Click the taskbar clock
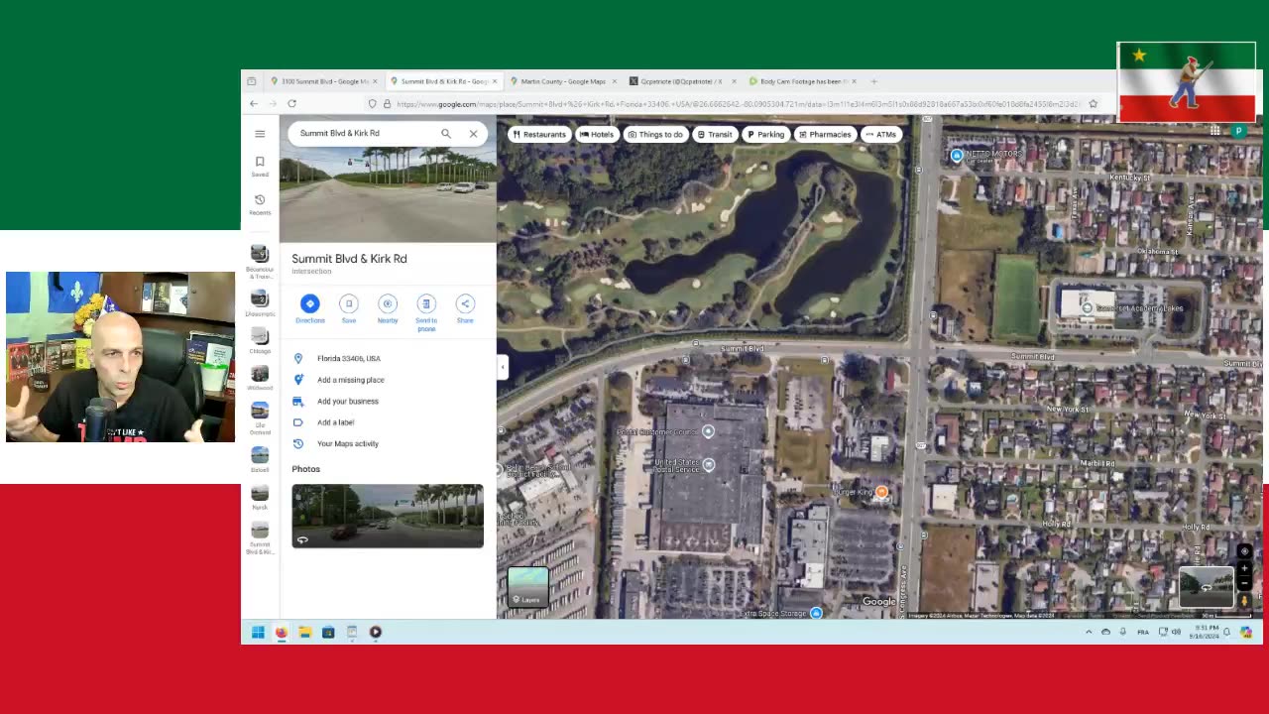The height and width of the screenshot is (714, 1269). tap(1206, 632)
